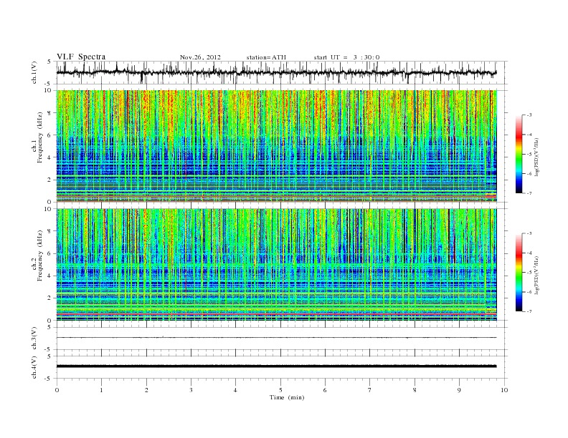
Task: Click the ch.1 spectrogram color scale bar
Action: pyautogui.click(x=519, y=155)
